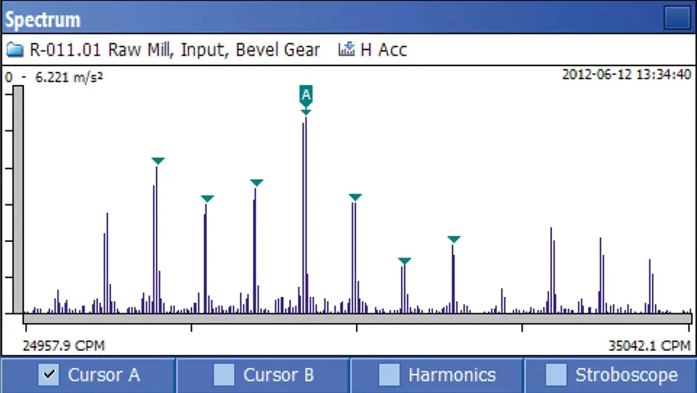Turn on the Harmonics checkbox

click(x=389, y=375)
